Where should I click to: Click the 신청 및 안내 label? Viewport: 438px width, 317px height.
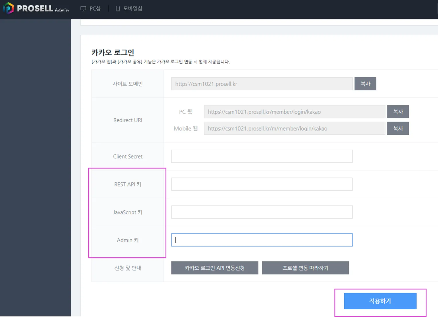128,268
